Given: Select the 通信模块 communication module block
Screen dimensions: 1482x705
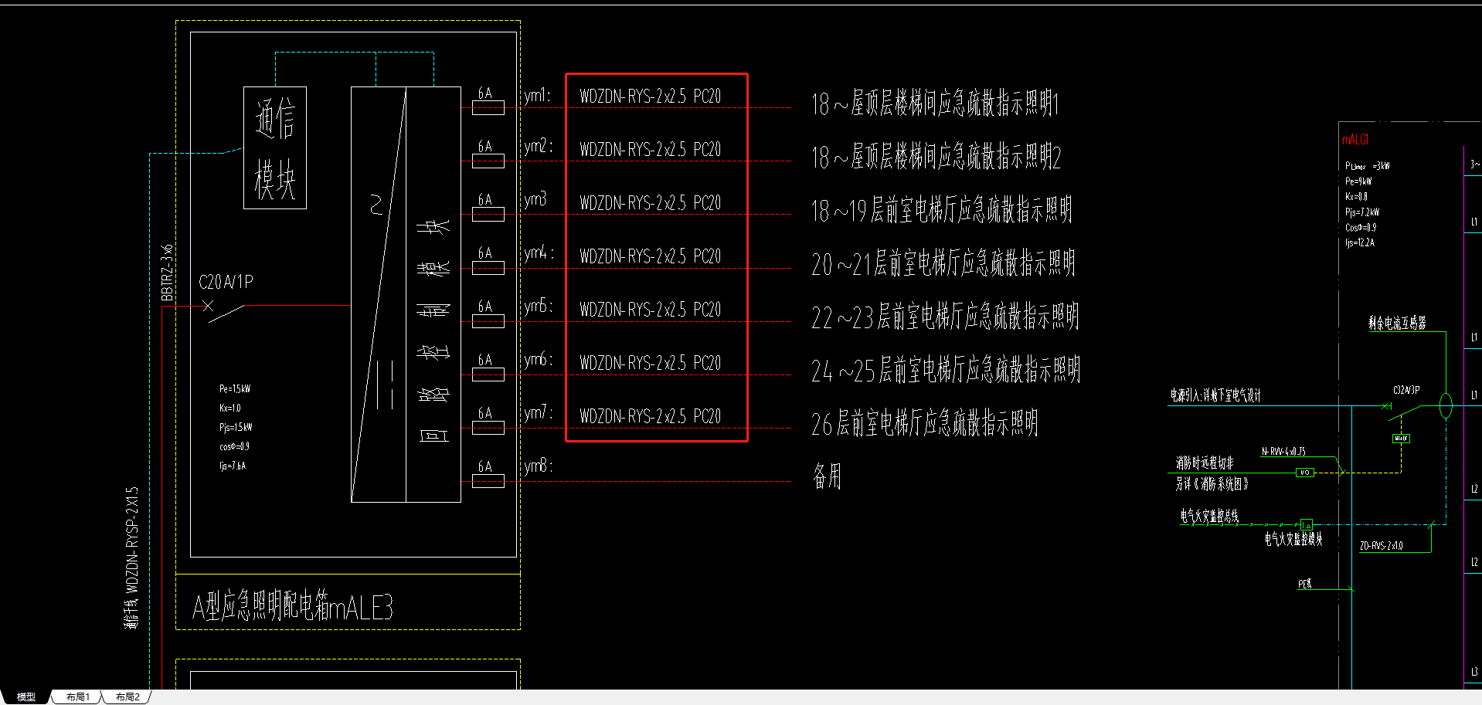Looking at the screenshot, I should click(x=275, y=147).
